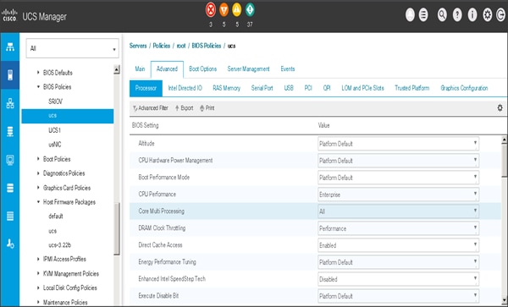Open the SAN sidebar icon
Viewport: 508px width, 307px height.
coord(10,132)
